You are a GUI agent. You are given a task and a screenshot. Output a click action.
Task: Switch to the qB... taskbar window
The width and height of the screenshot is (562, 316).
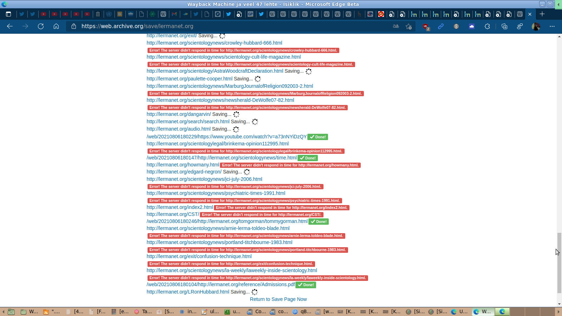click(302, 312)
